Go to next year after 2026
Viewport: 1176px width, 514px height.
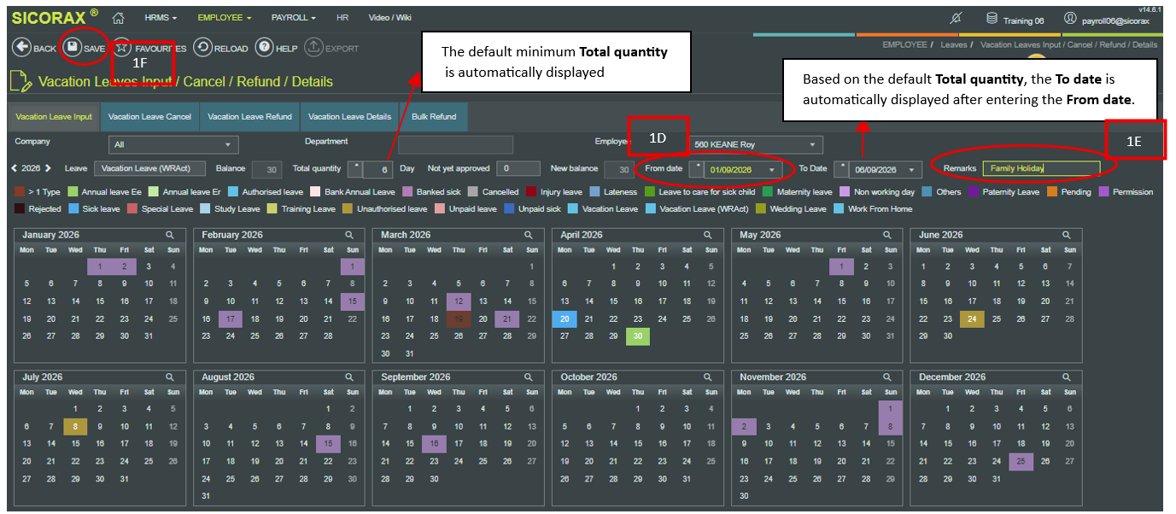(49, 169)
